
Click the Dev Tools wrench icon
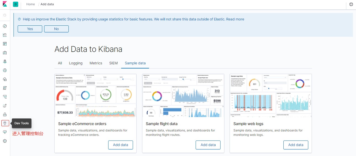tap(5, 123)
